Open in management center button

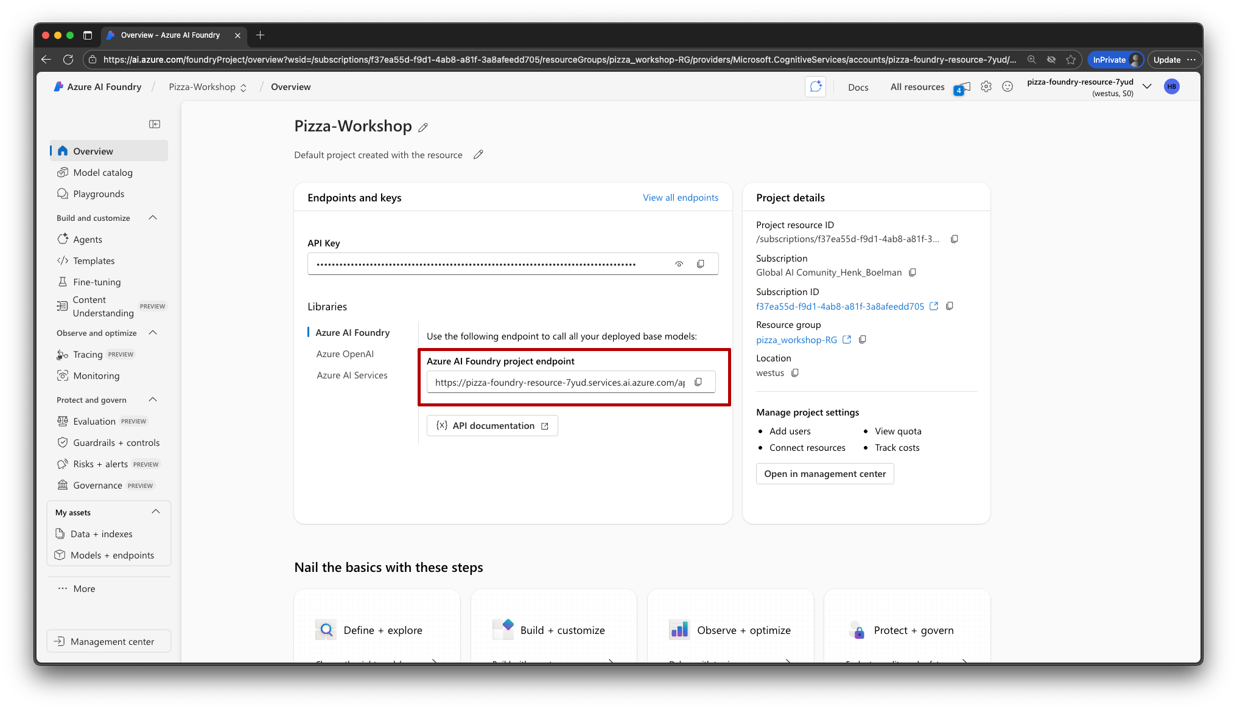click(824, 474)
